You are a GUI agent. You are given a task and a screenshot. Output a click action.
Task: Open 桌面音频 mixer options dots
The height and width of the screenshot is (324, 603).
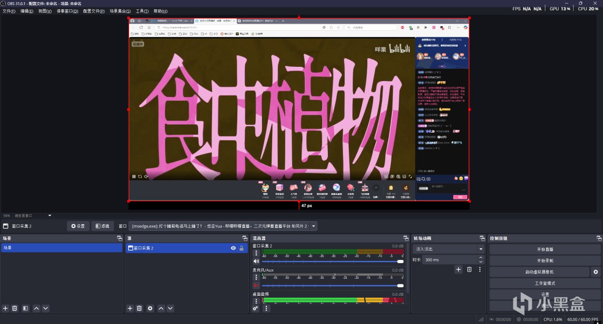pyautogui.click(x=256, y=301)
